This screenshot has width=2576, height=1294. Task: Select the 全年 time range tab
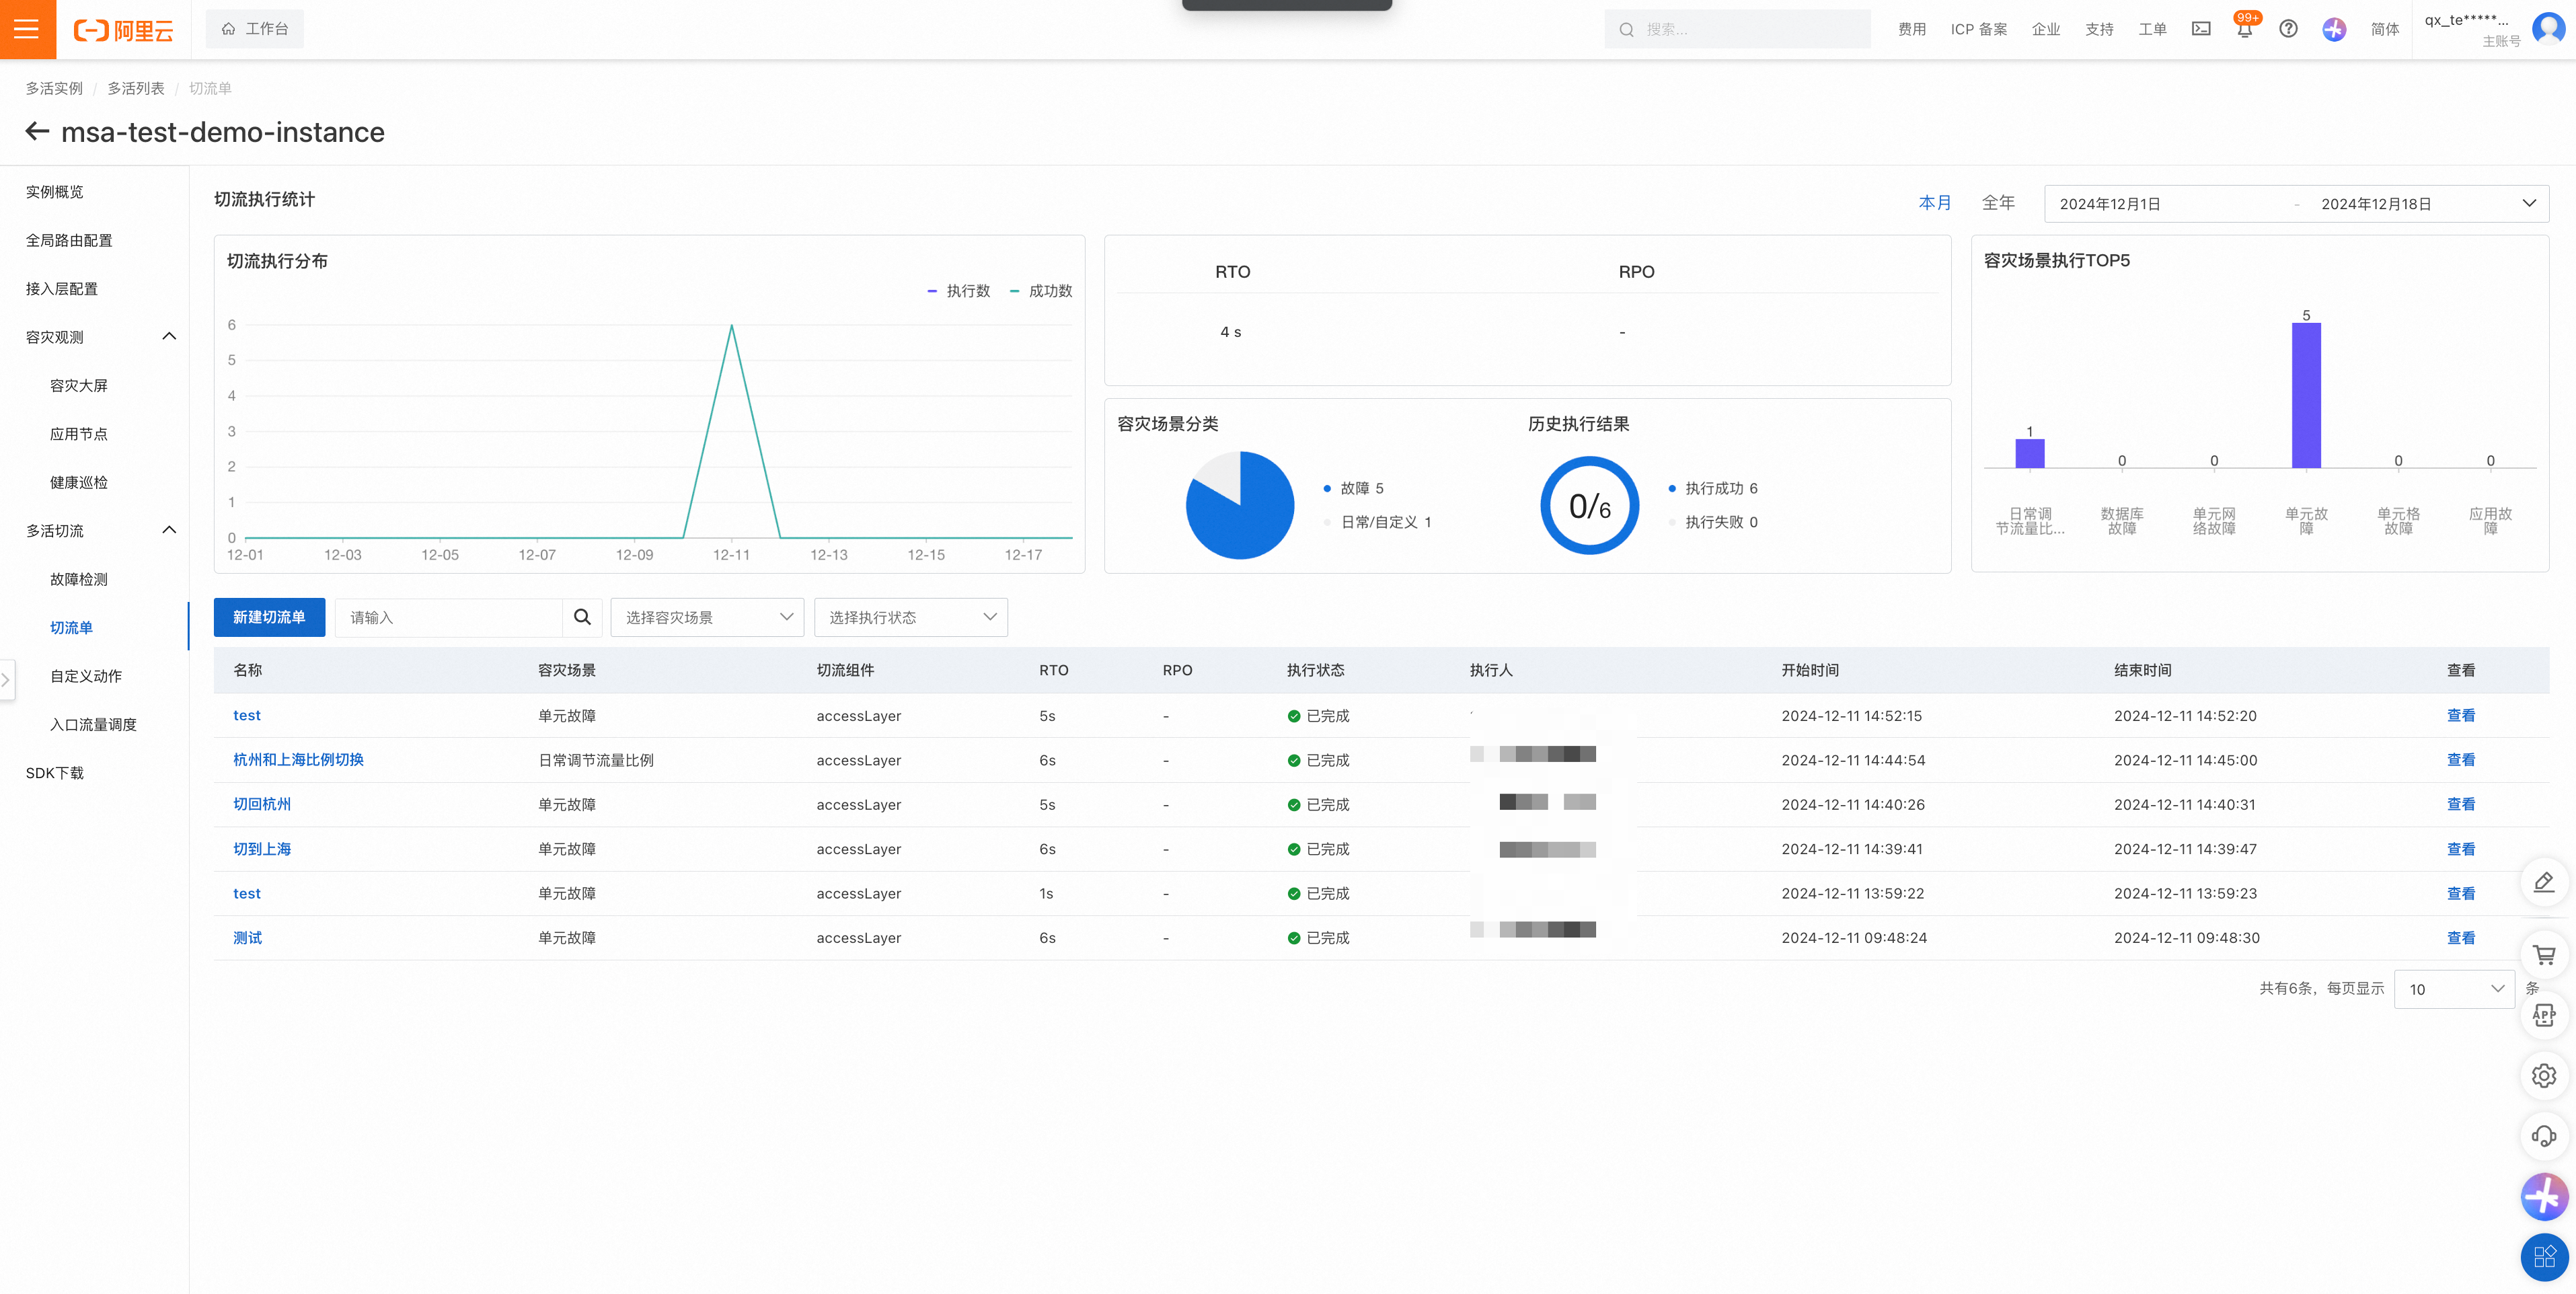1998,202
